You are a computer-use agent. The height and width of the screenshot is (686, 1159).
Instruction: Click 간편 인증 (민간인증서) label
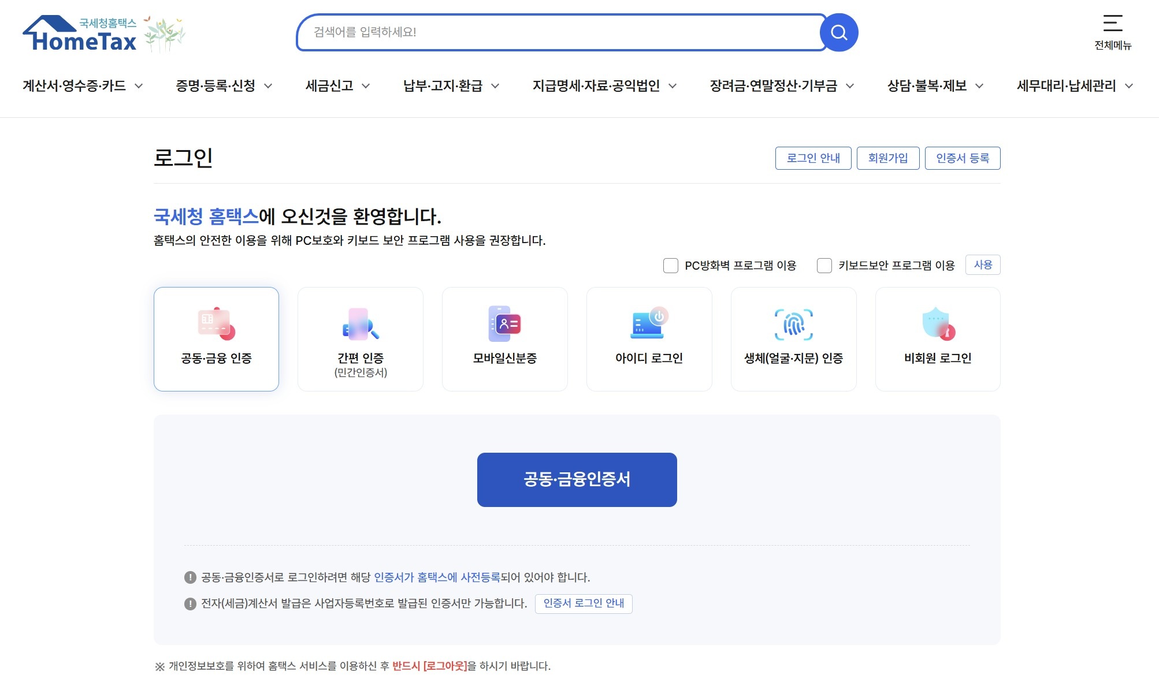[361, 365]
